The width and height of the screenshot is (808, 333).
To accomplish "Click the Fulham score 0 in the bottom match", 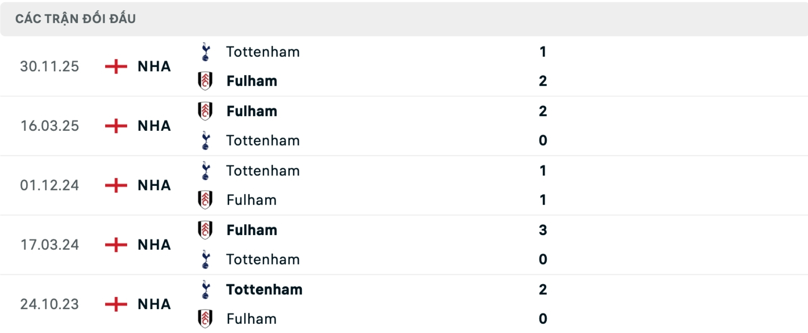I will click(x=543, y=319).
